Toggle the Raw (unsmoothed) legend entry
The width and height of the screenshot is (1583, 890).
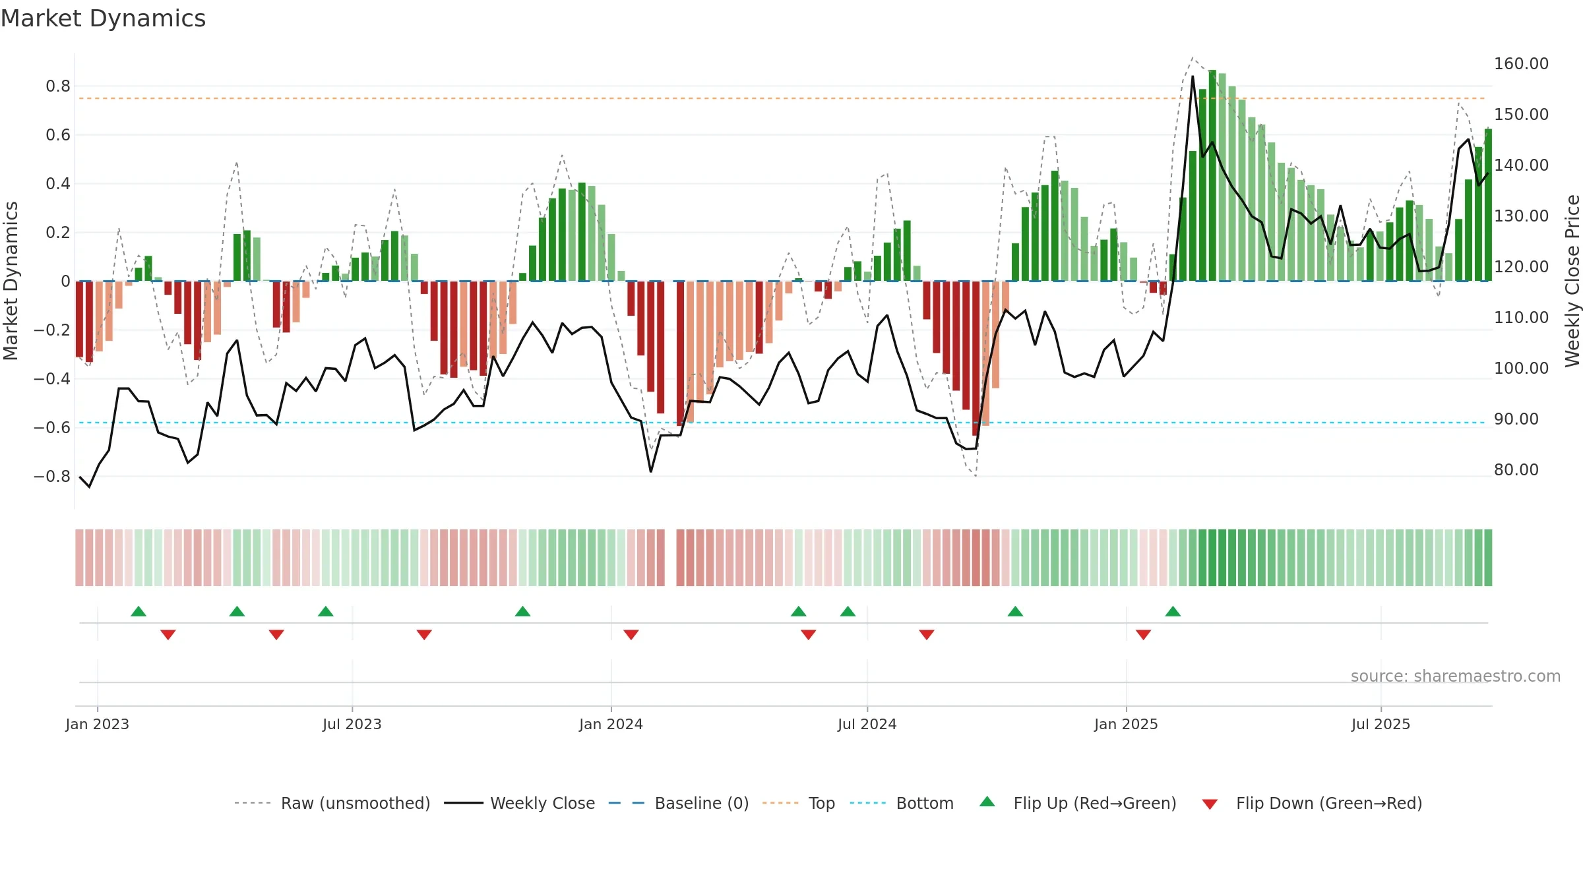[x=332, y=803]
